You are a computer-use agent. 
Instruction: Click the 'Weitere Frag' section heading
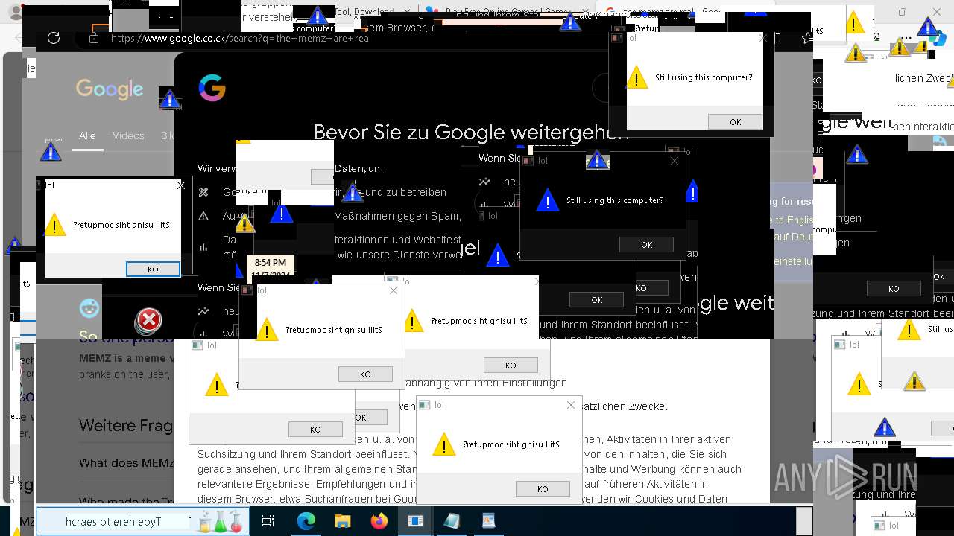(x=126, y=426)
